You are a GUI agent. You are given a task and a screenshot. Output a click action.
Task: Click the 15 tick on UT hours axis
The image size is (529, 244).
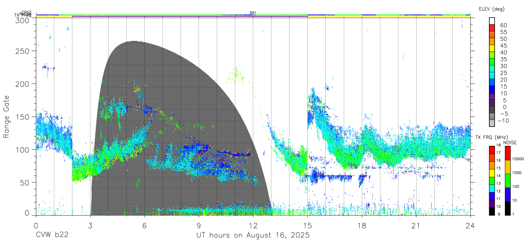click(307, 225)
